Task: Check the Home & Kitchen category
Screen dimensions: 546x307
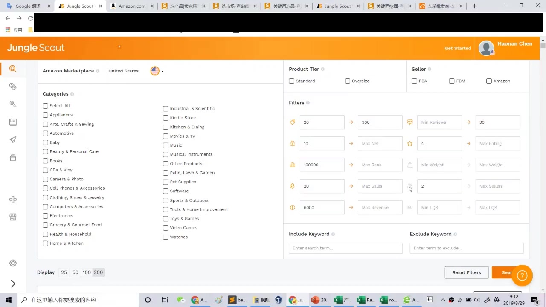Action: pyautogui.click(x=45, y=243)
